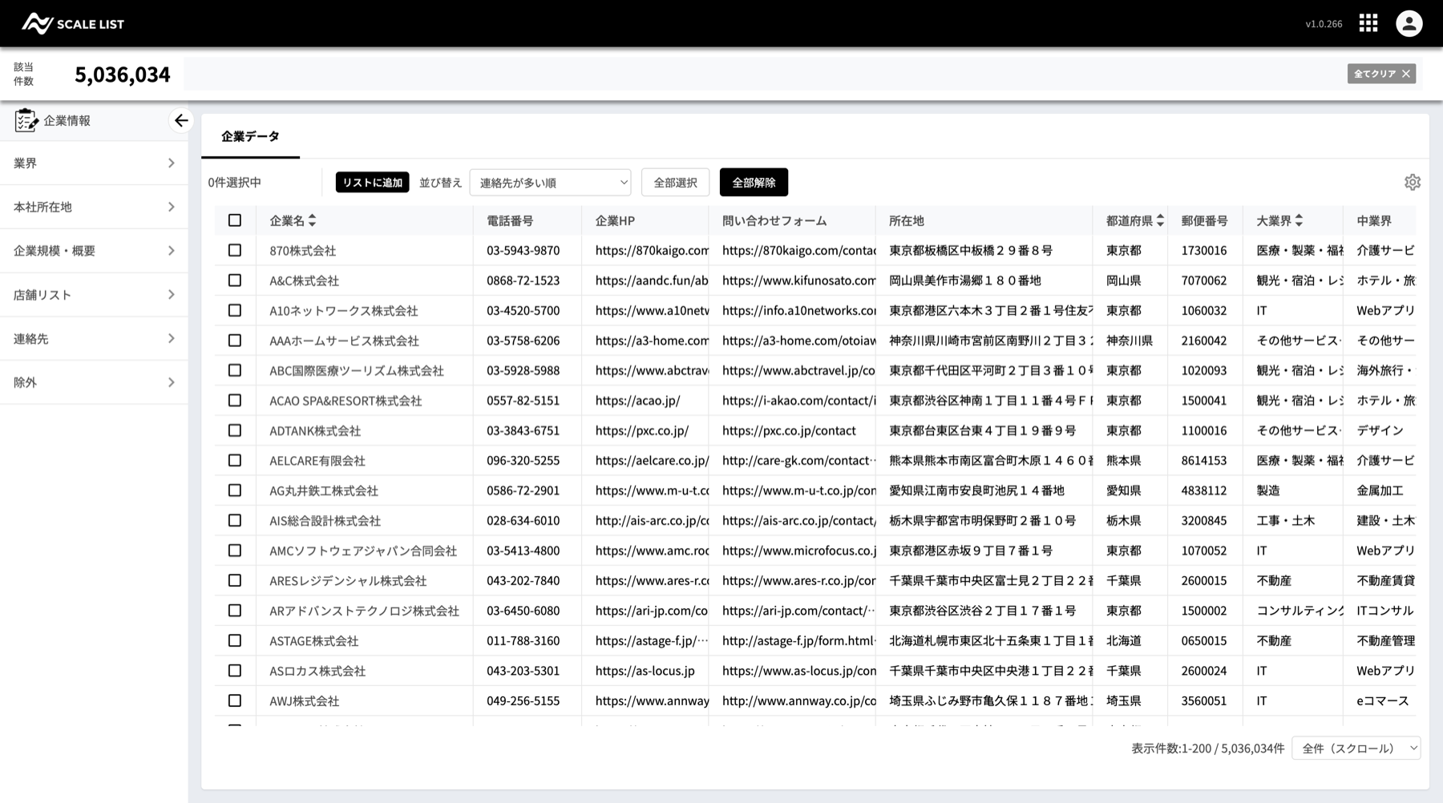Expand the 除外 filter section

[94, 382]
